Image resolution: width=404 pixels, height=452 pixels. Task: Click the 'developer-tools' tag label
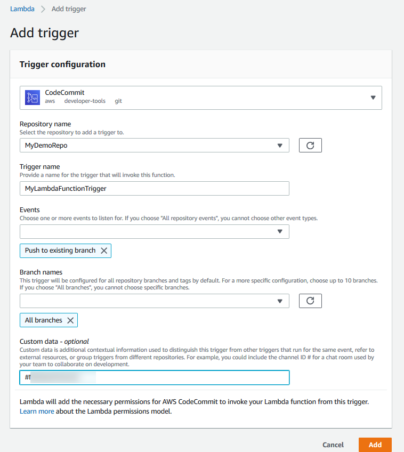click(x=85, y=101)
